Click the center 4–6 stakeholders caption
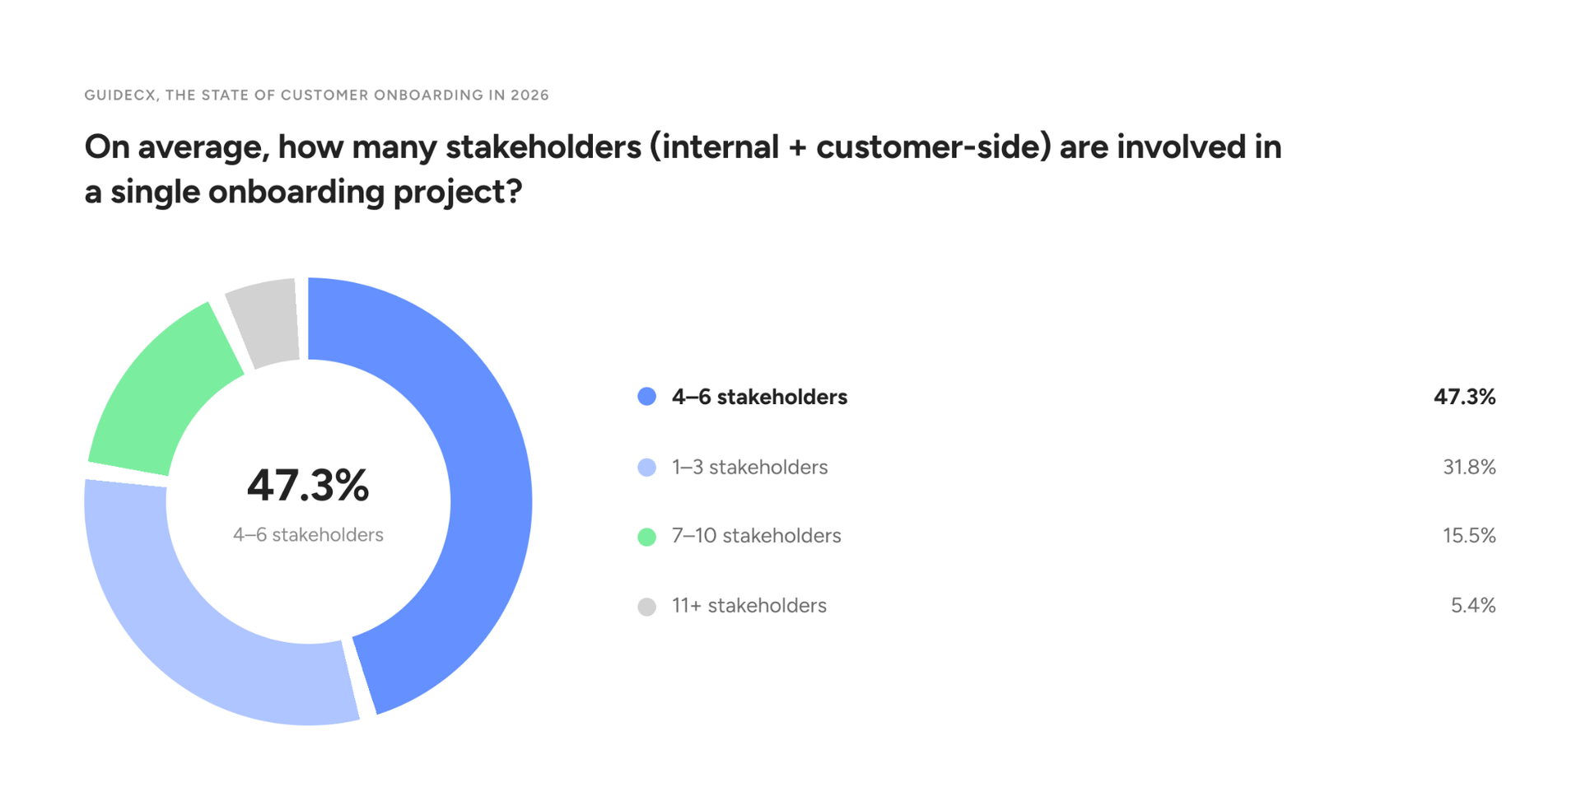Viewport: 1581px width, 810px height. click(308, 535)
